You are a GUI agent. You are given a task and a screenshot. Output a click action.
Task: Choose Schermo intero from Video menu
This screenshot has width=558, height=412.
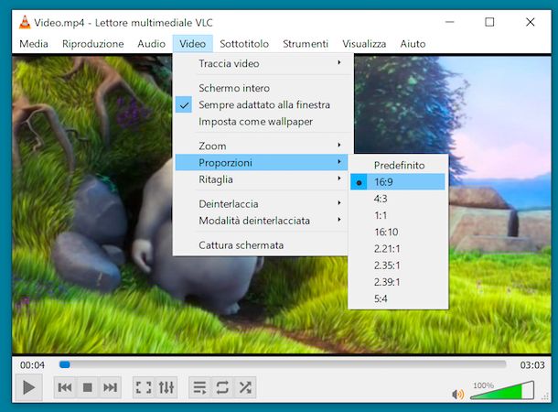click(x=261, y=88)
